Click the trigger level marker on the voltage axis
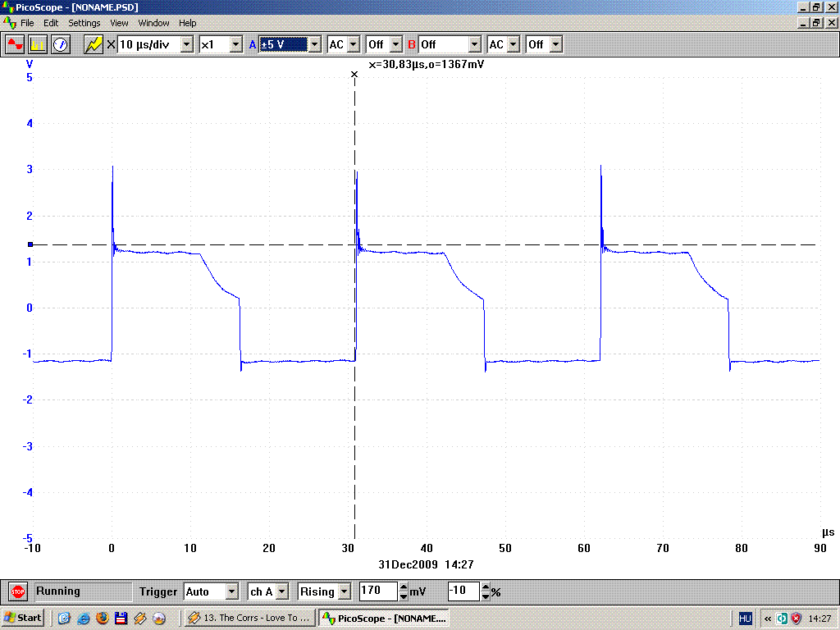The height and width of the screenshot is (630, 840). [30, 244]
